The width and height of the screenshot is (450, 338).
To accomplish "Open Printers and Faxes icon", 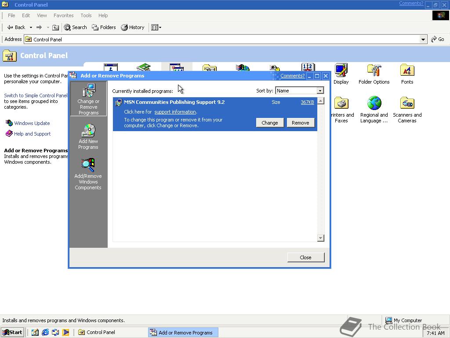I will pyautogui.click(x=341, y=110).
